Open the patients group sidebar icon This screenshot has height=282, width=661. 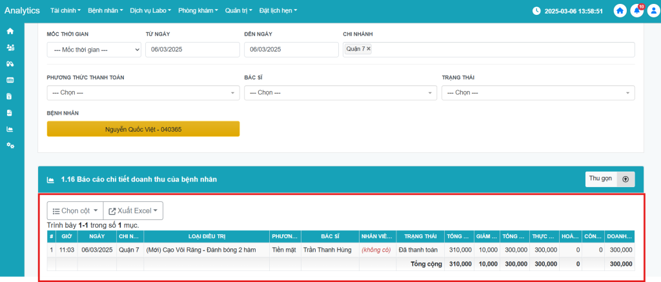[10, 47]
